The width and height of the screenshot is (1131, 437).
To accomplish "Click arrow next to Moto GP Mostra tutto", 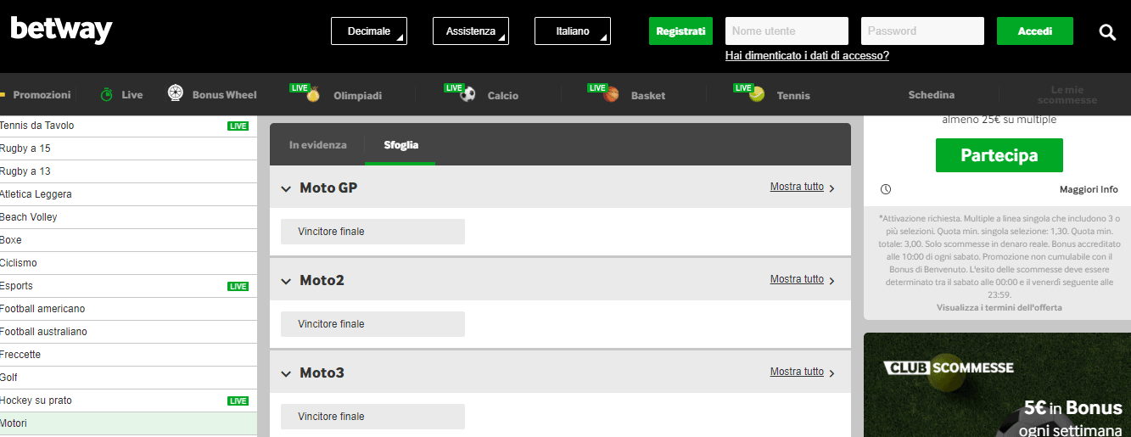I will (832, 188).
